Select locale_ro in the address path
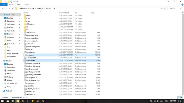The width and height of the screenshot is (184, 103). 40,9
